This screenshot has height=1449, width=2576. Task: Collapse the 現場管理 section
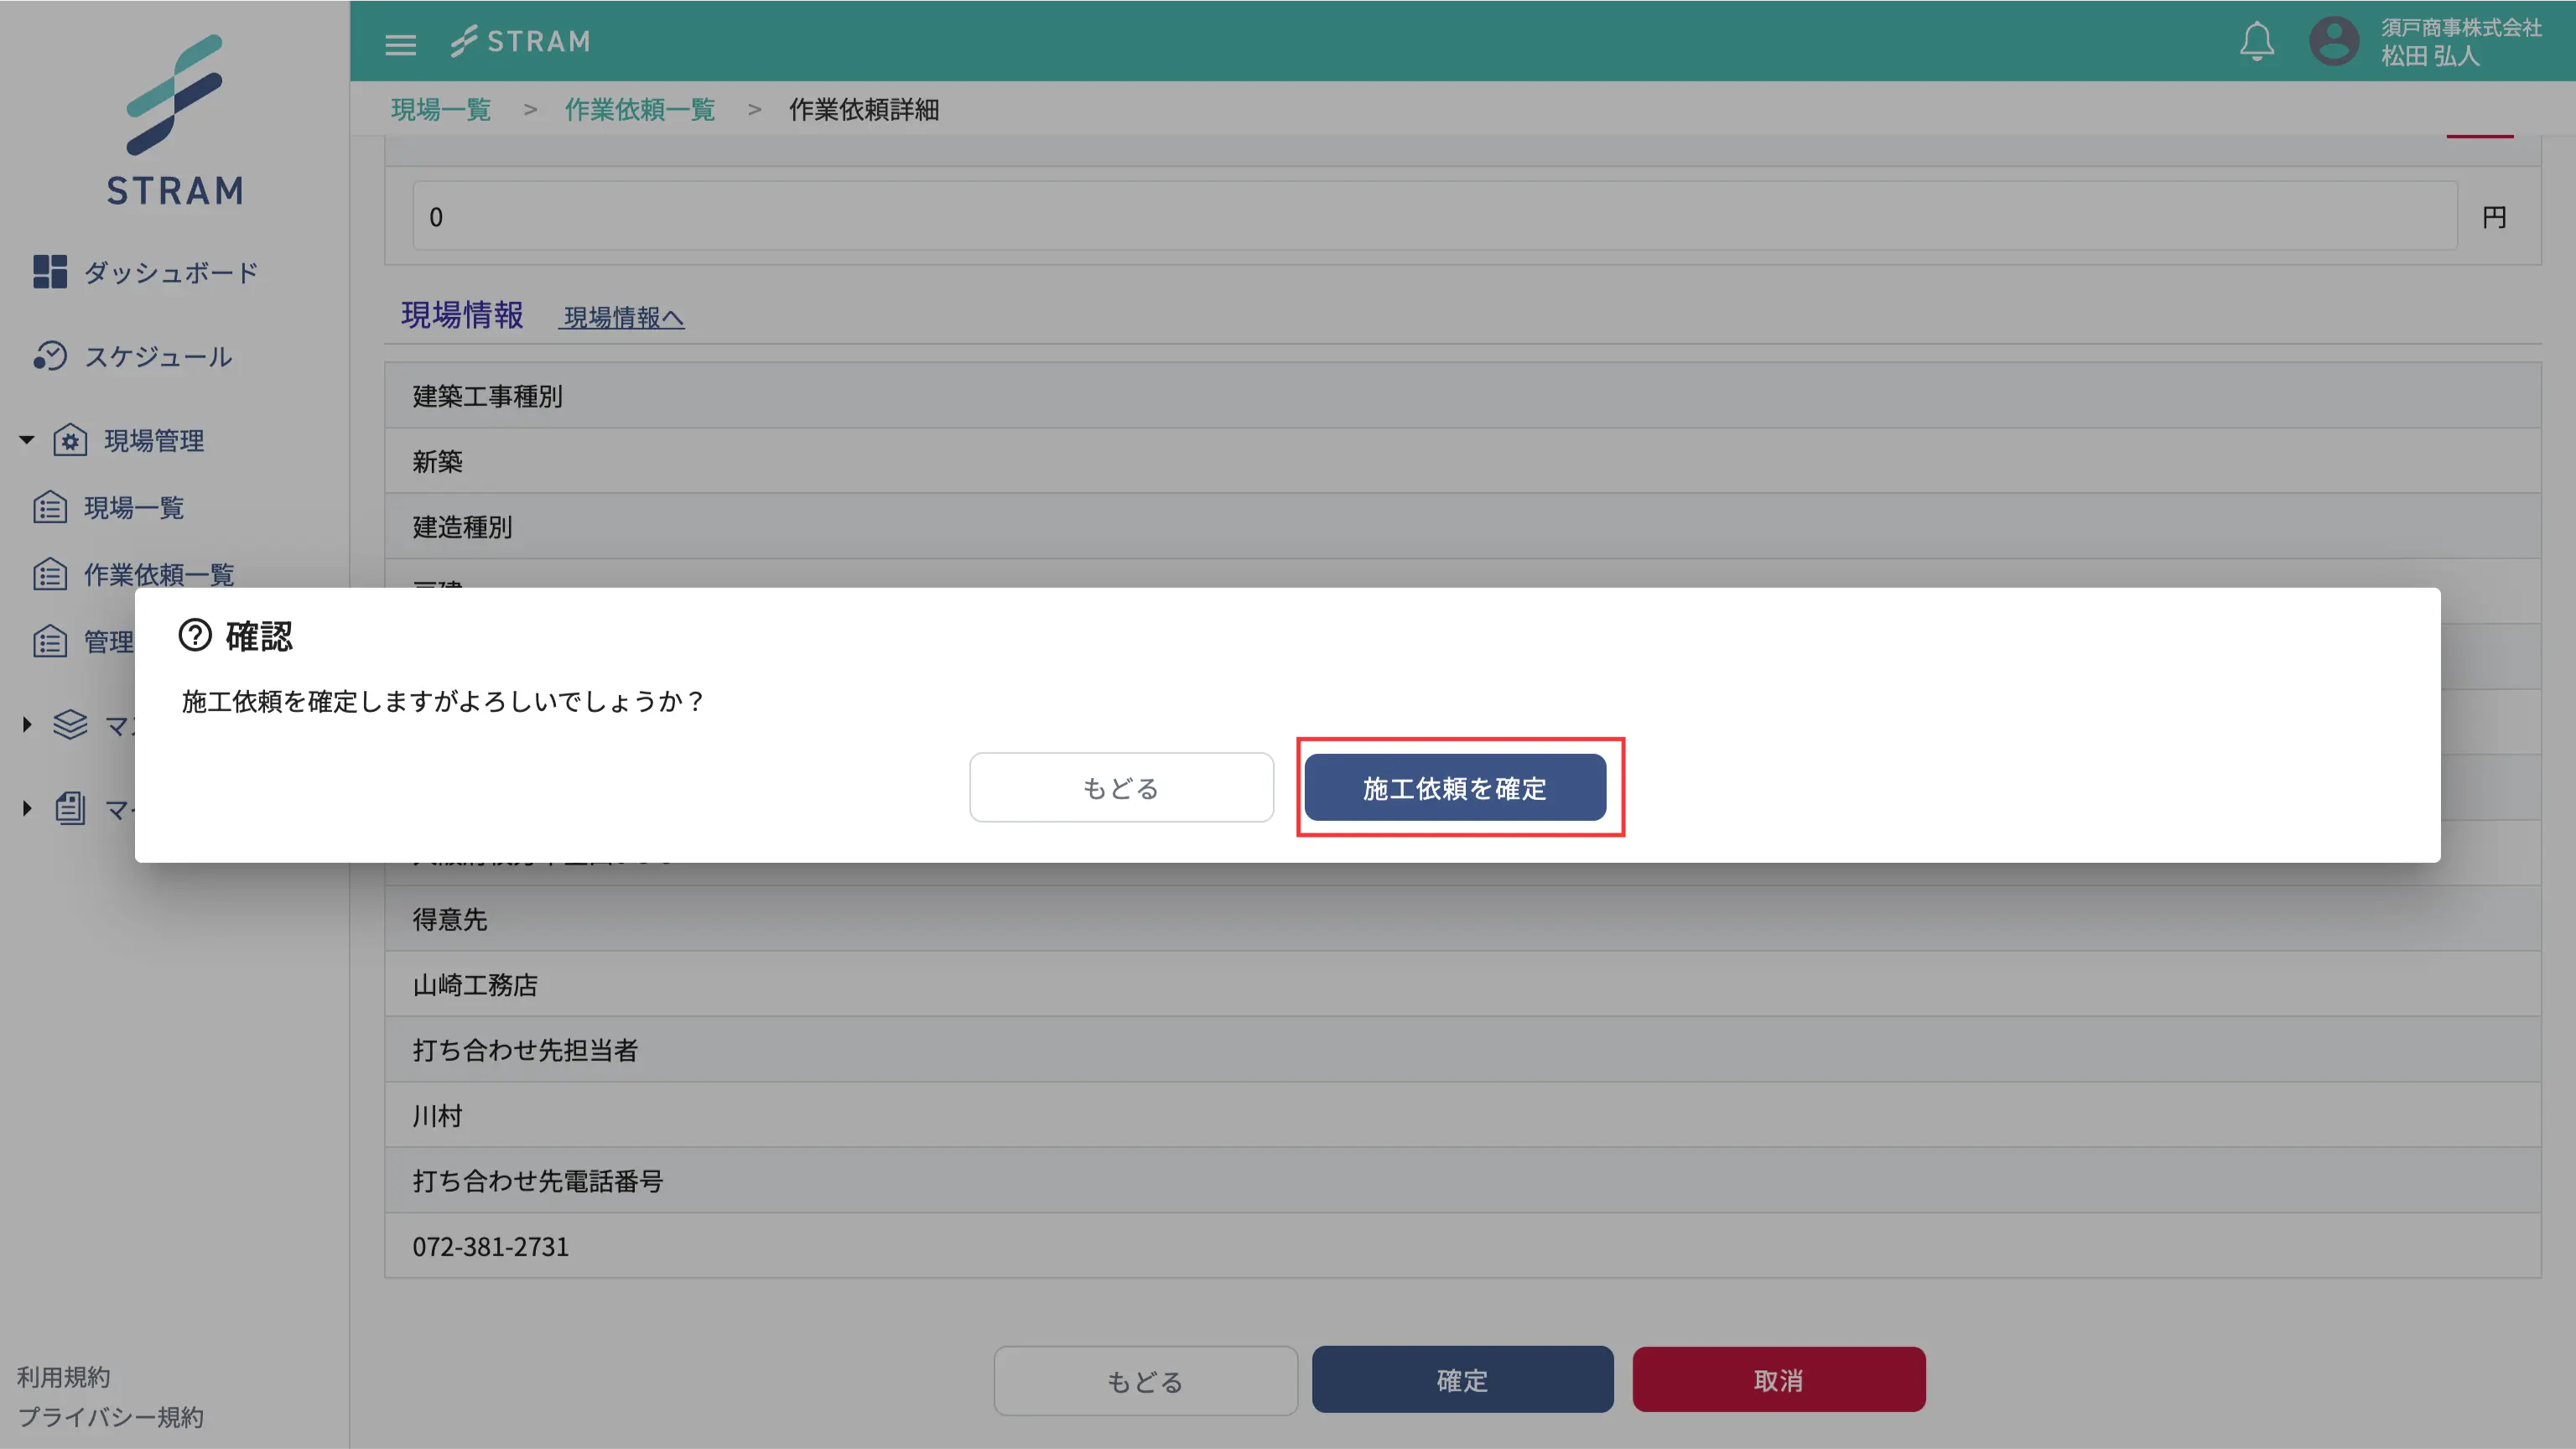point(25,440)
